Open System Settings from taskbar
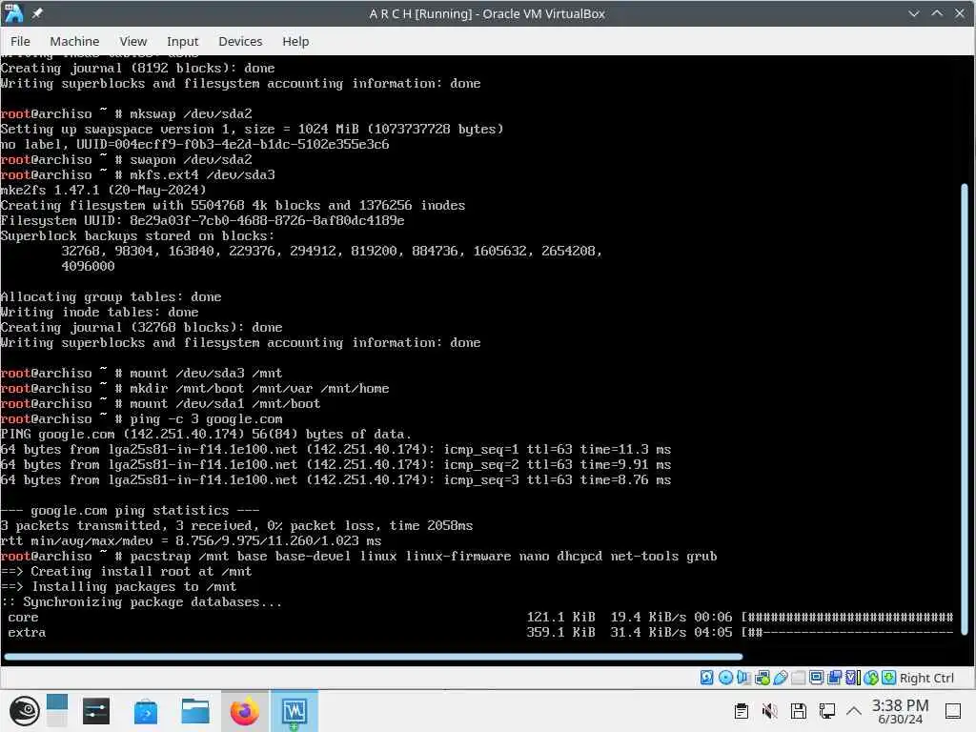Image resolution: width=976 pixels, height=732 pixels. 96,711
